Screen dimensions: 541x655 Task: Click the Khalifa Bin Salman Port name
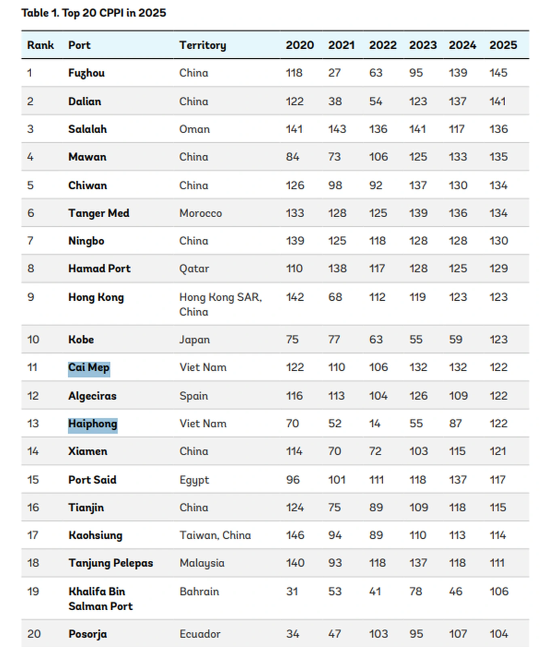coord(100,599)
